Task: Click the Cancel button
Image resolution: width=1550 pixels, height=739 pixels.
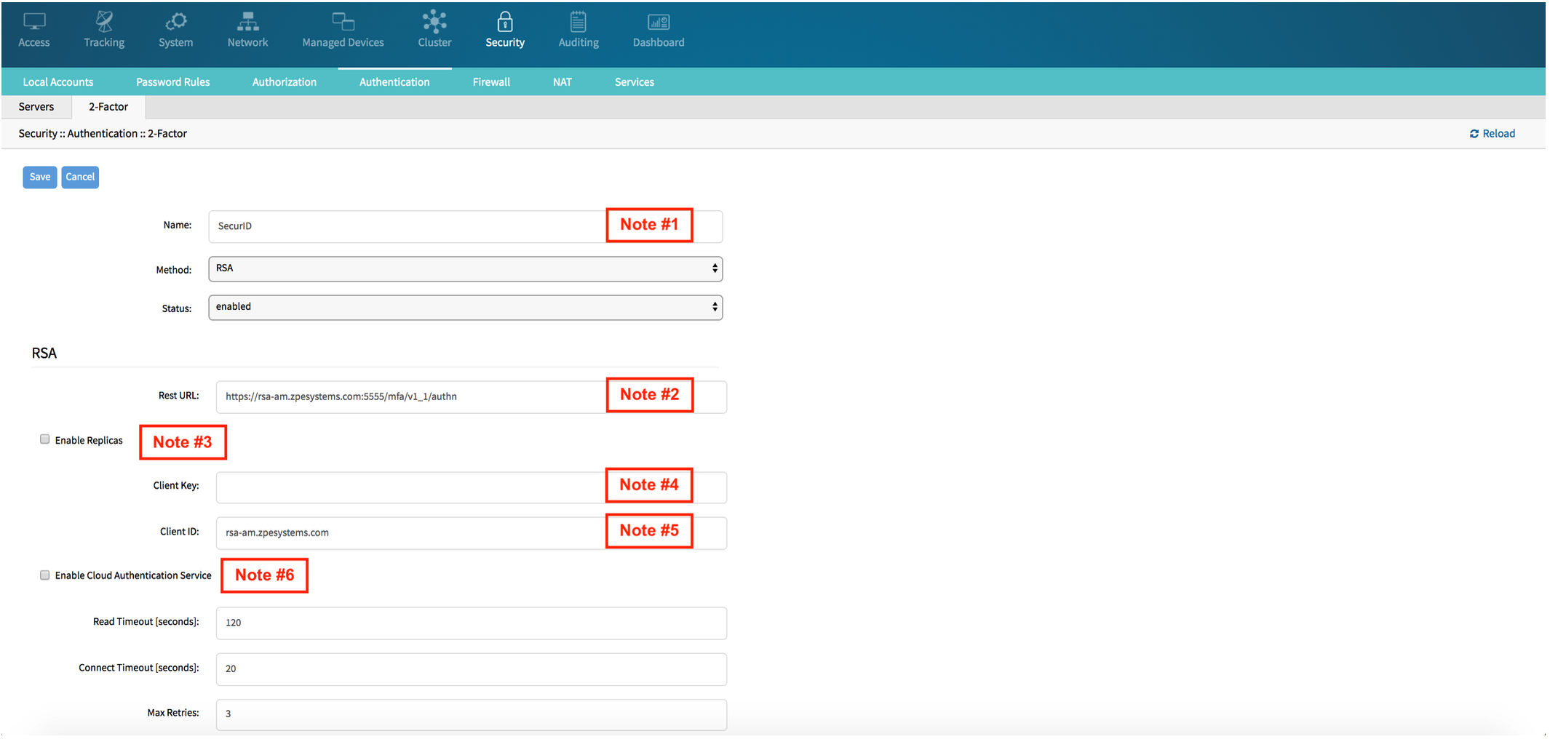Action: point(80,177)
